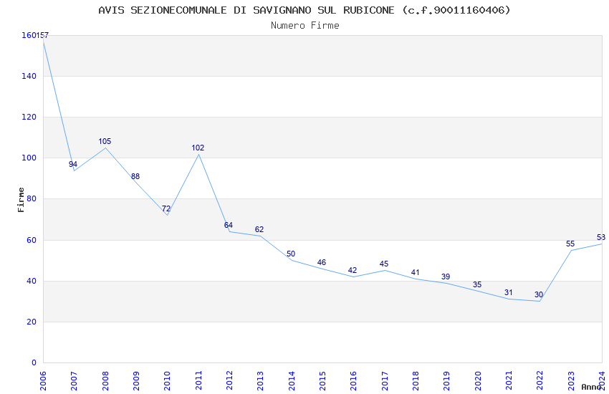Click the x-axis year label 2008
This screenshot has height=394, width=609.
105,381
